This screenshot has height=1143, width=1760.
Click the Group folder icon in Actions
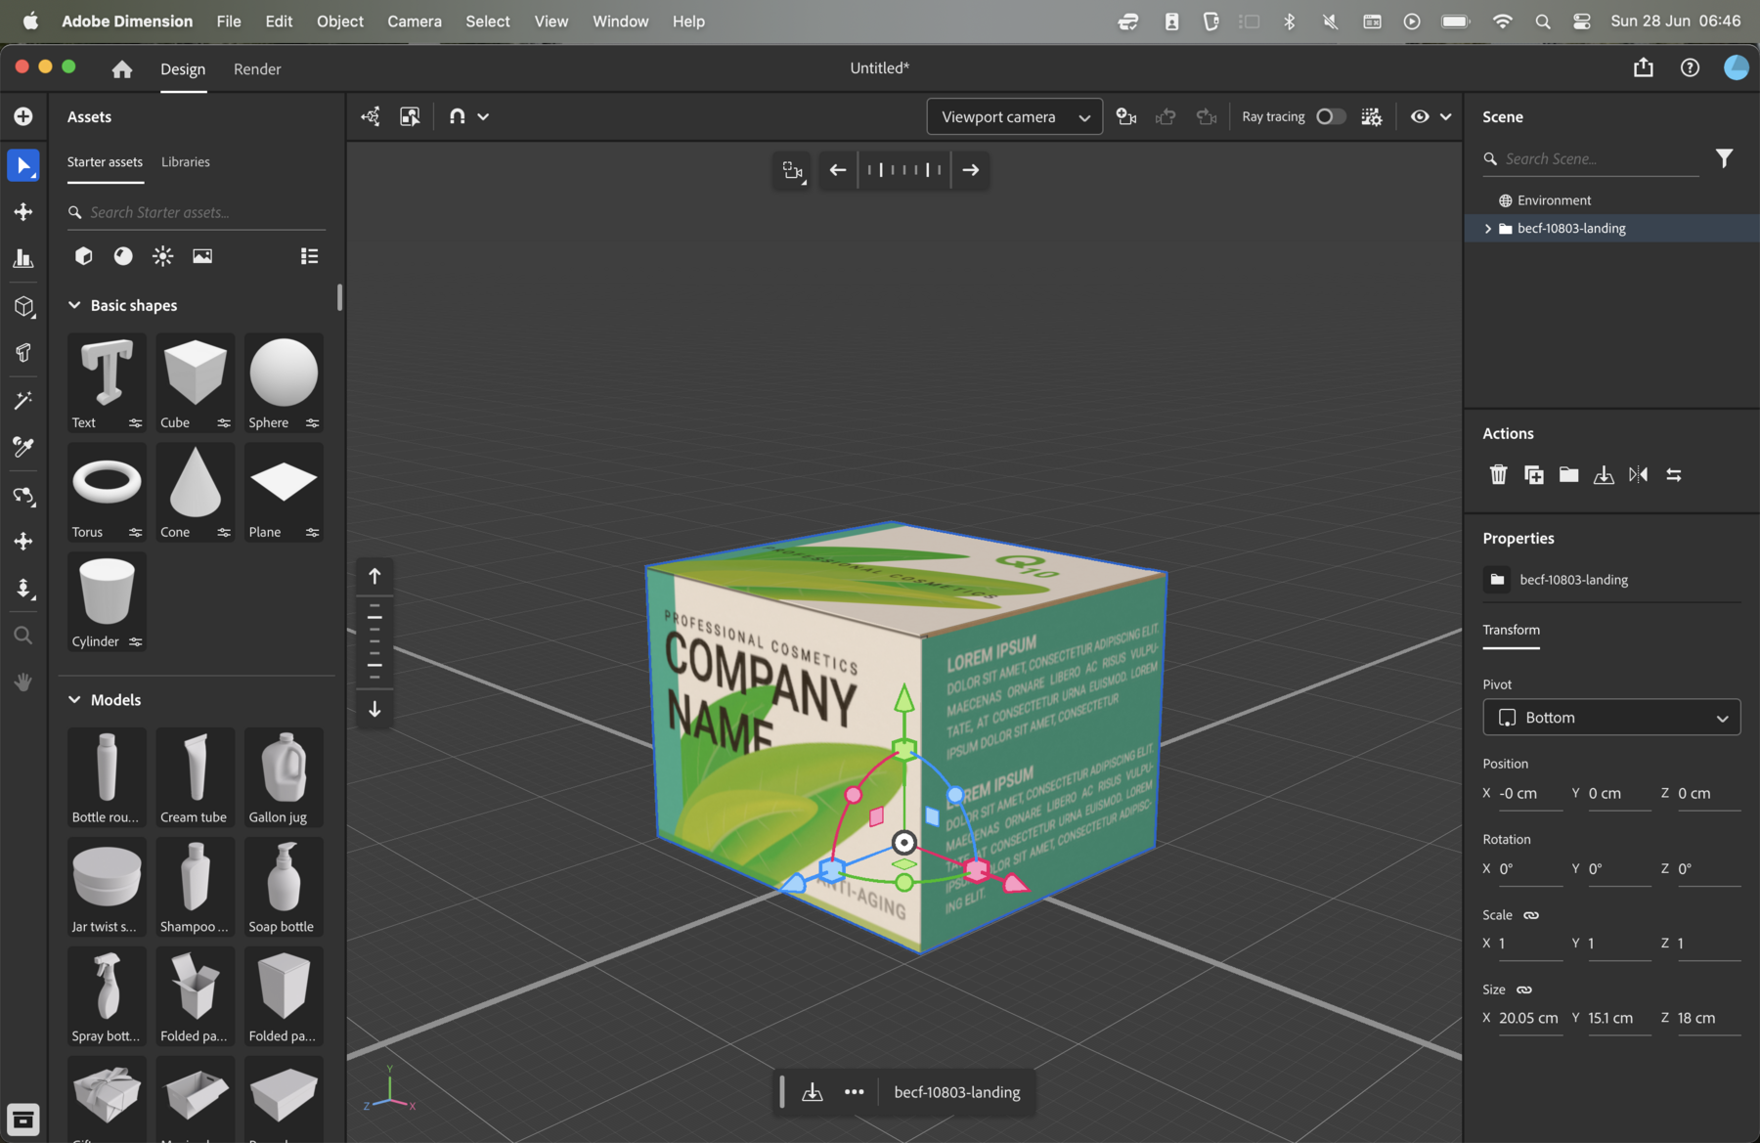coord(1568,474)
